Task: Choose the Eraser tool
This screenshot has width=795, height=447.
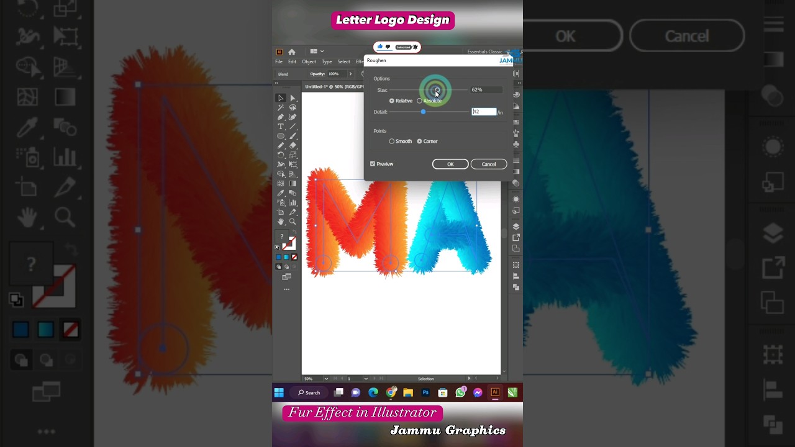Action: (x=293, y=145)
